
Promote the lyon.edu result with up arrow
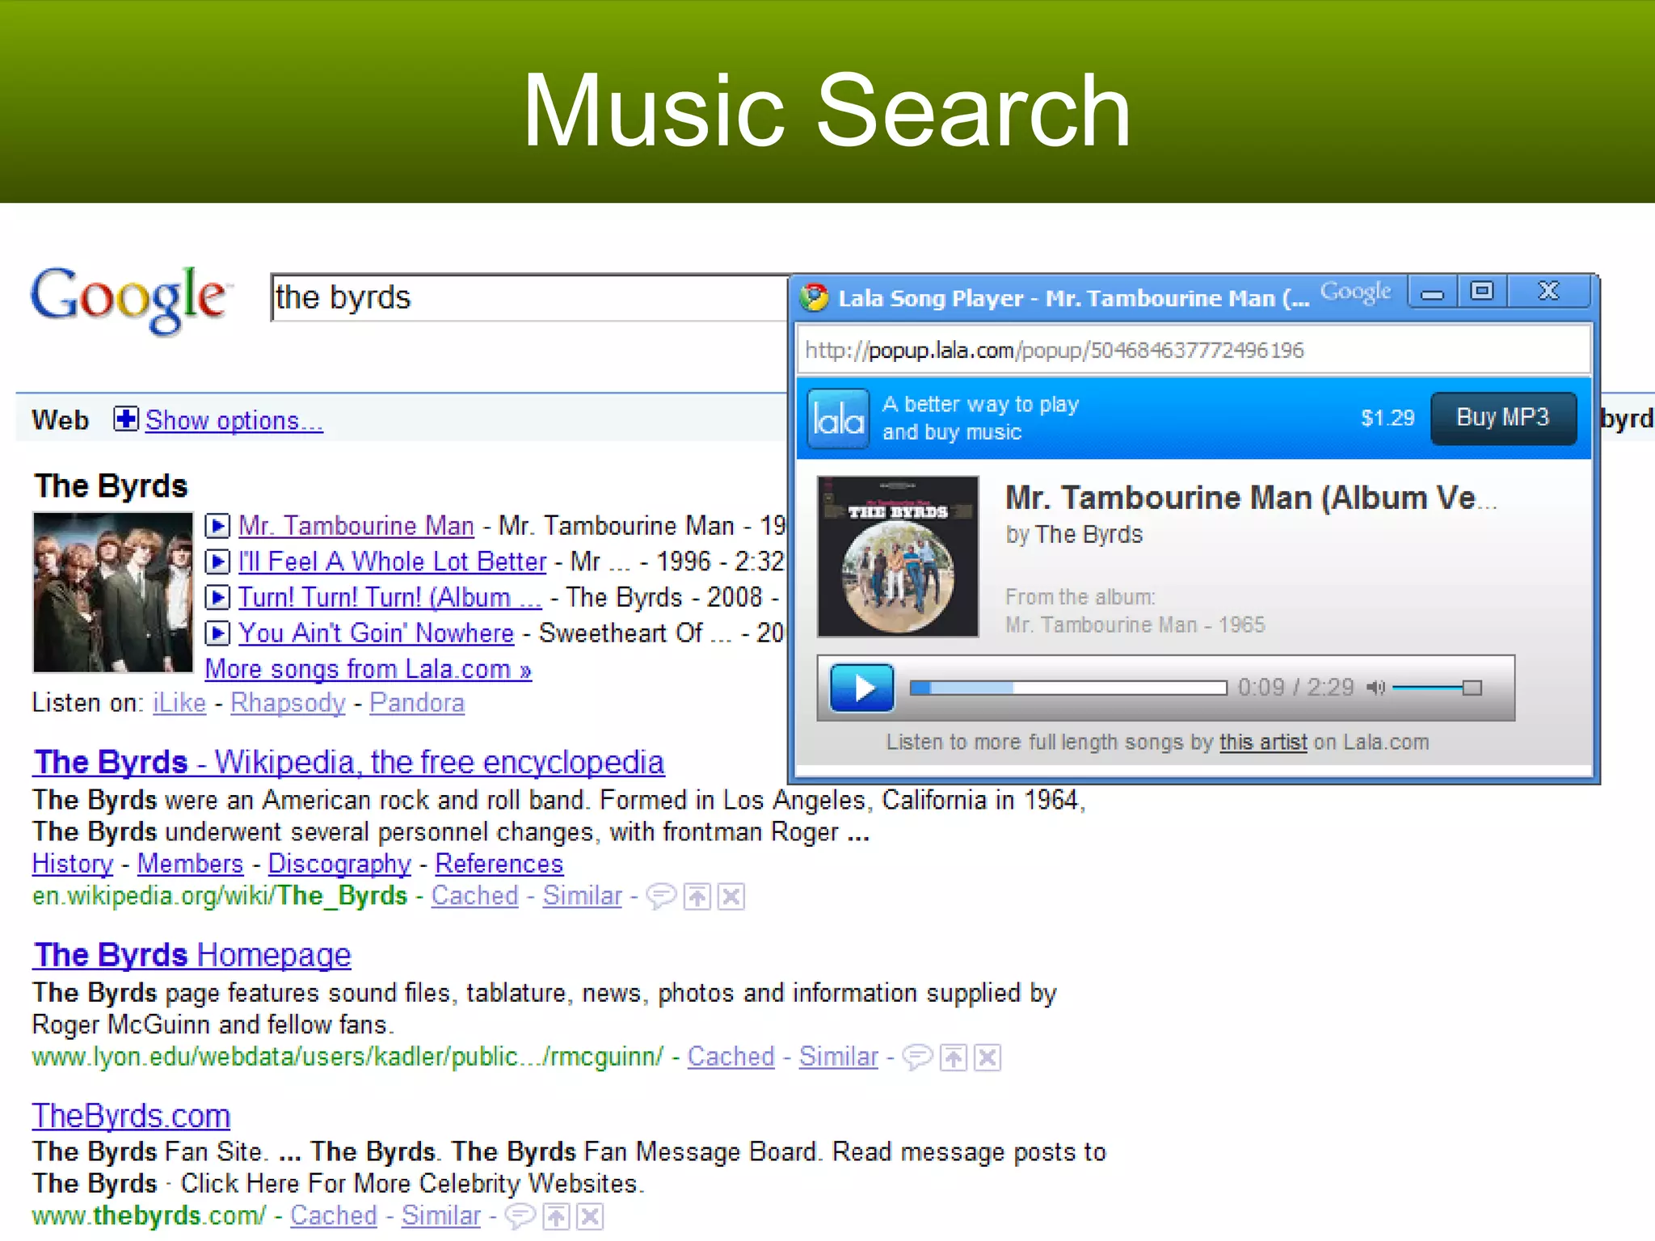click(954, 1057)
